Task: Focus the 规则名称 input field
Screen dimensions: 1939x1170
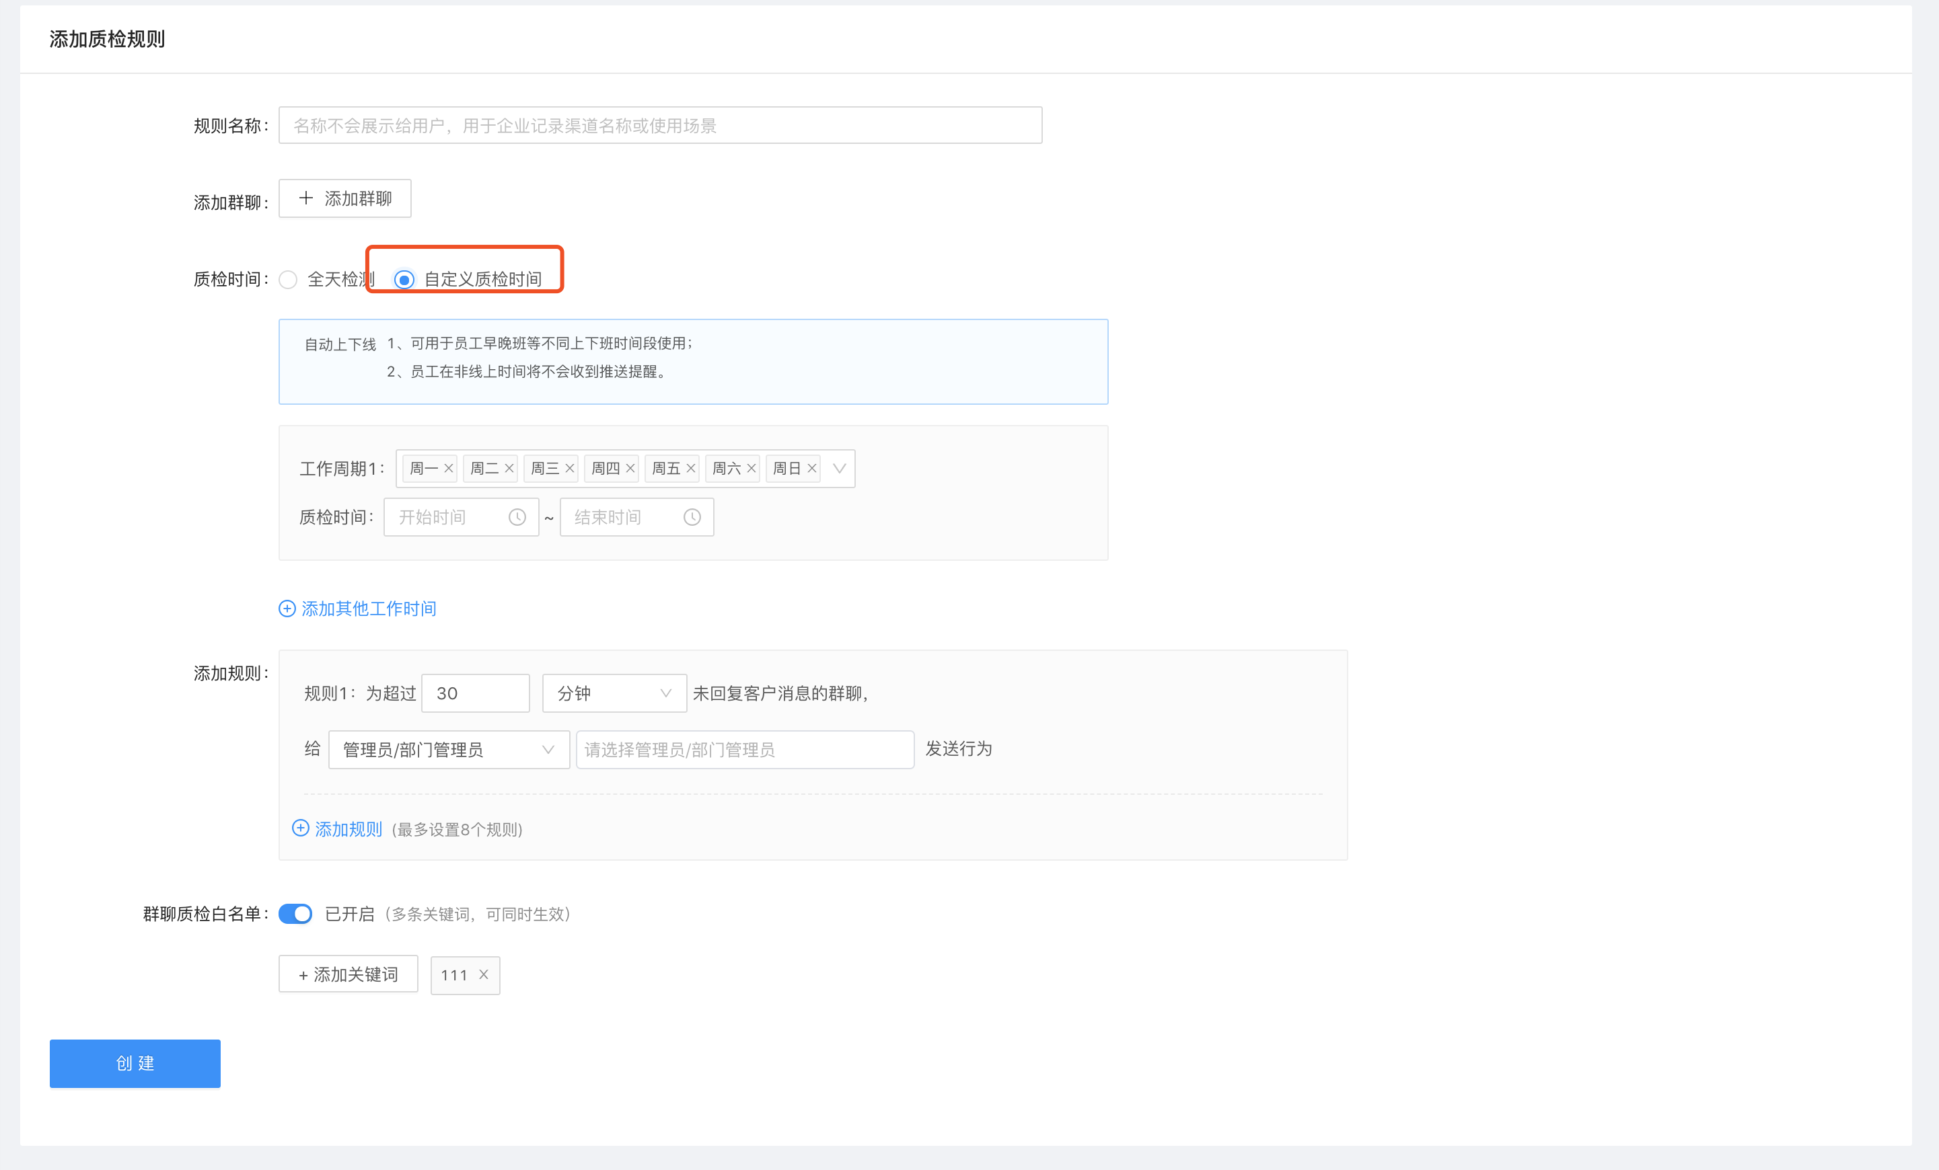Action: point(659,126)
